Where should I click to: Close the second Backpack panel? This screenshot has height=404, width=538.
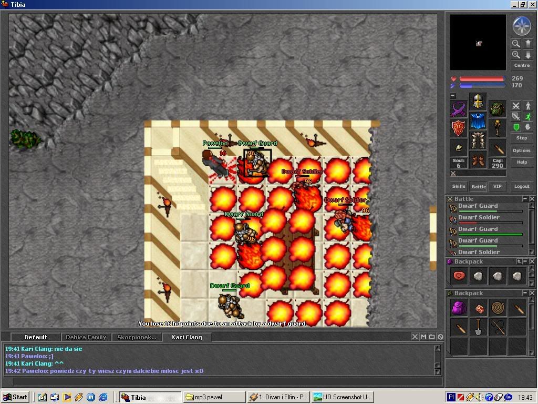(532, 293)
